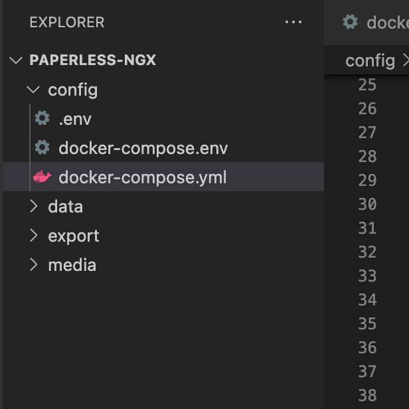Open the .env file
The image size is (409, 409).
(74, 120)
